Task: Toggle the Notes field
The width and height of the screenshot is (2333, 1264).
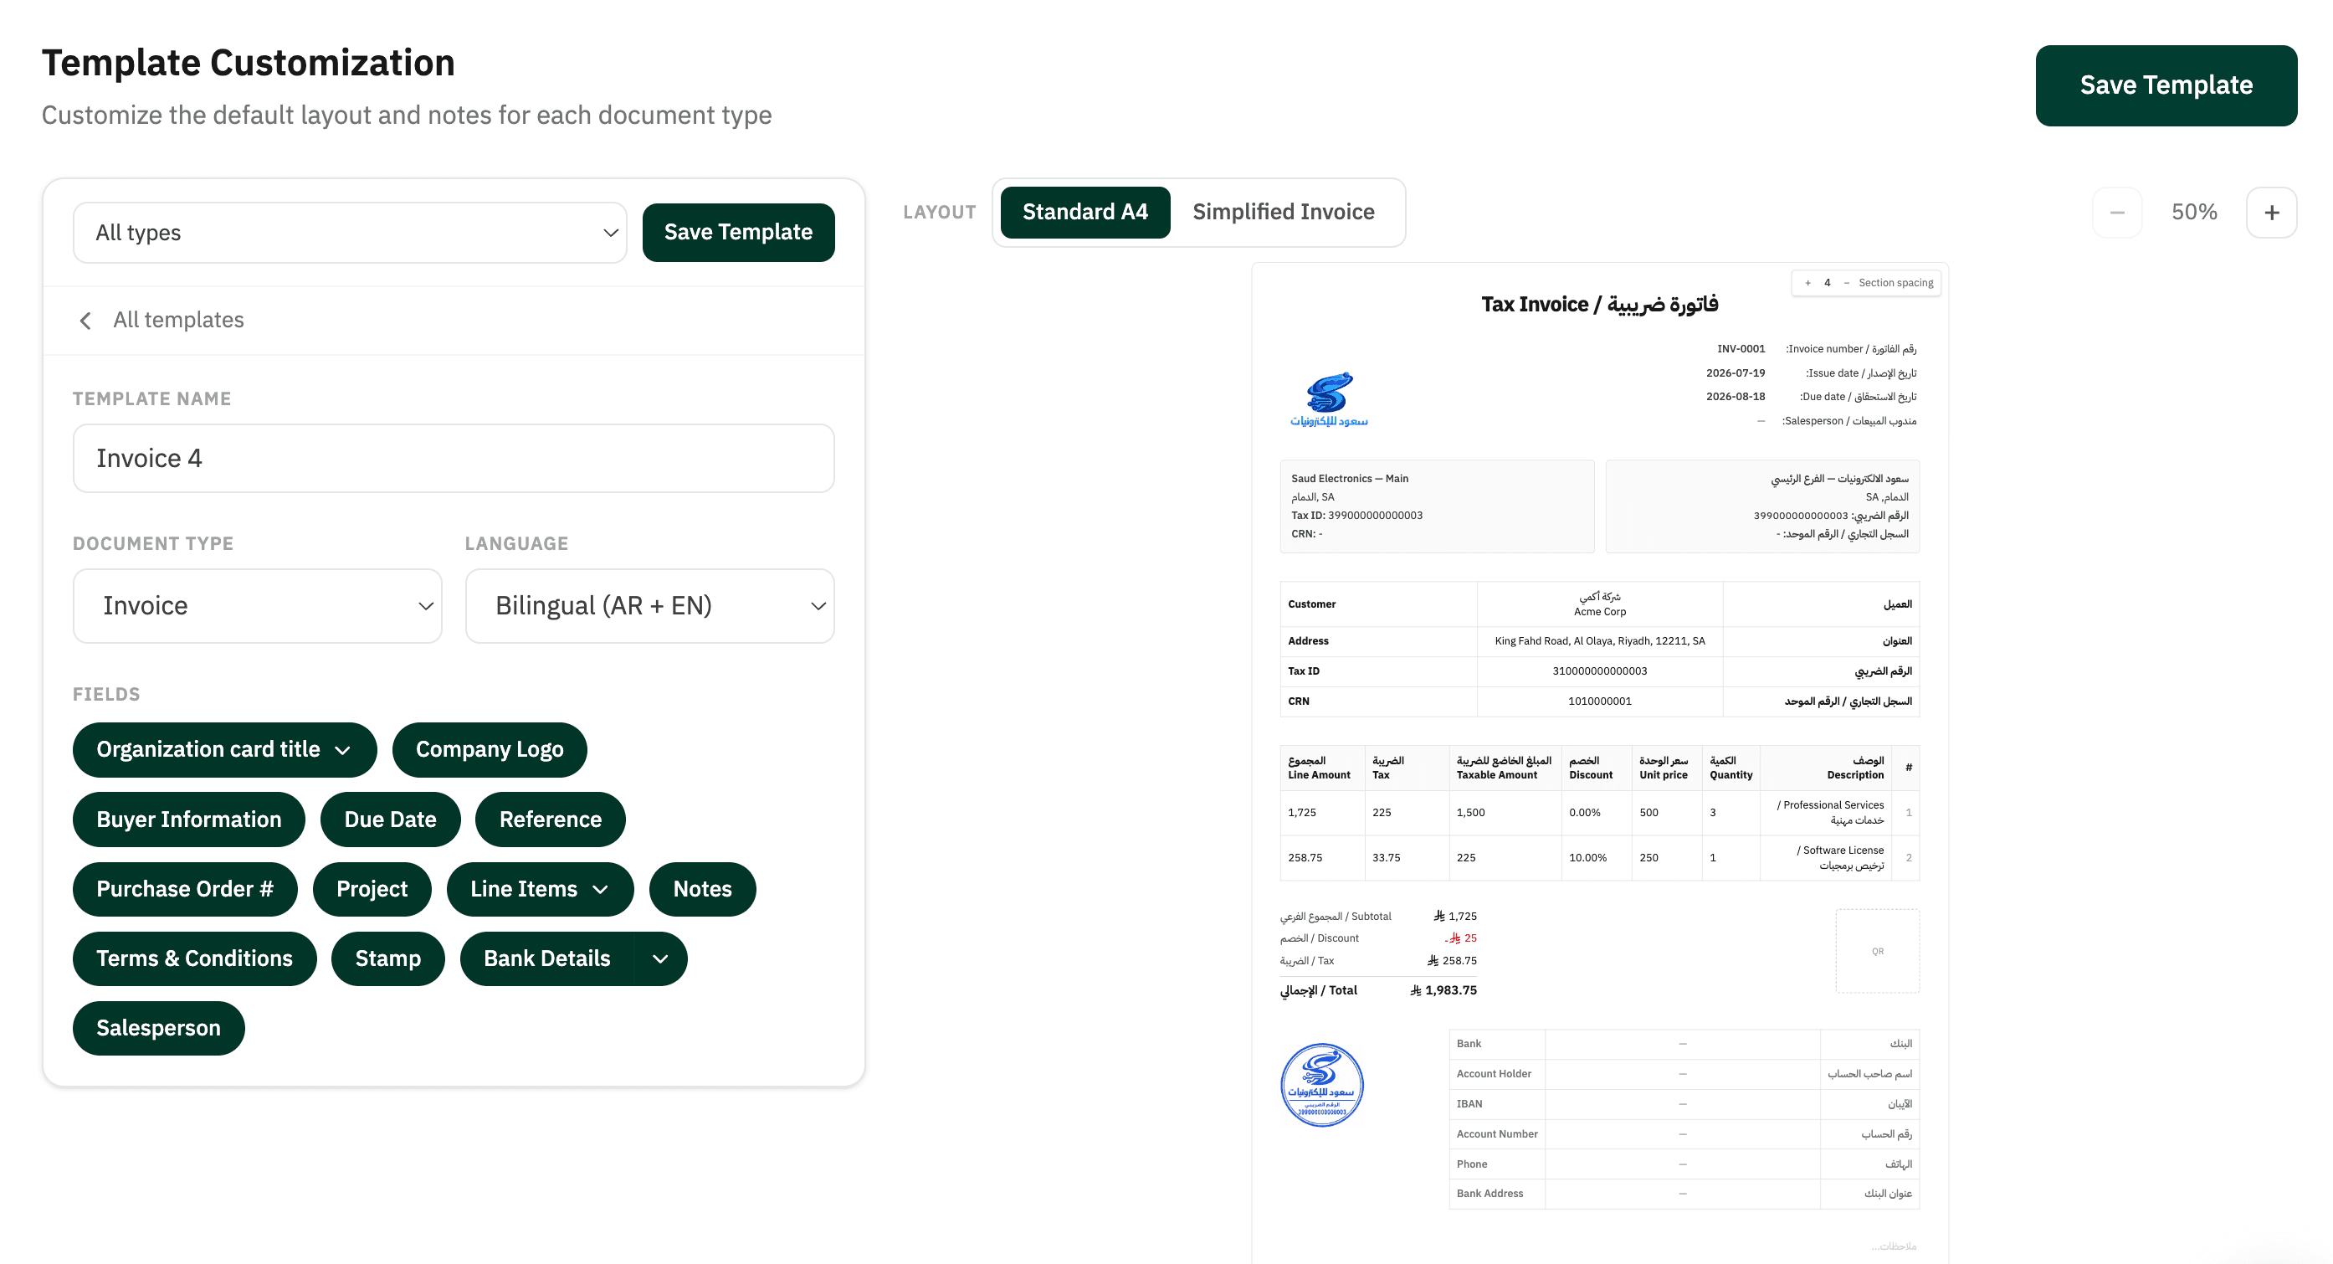Action: click(702, 889)
